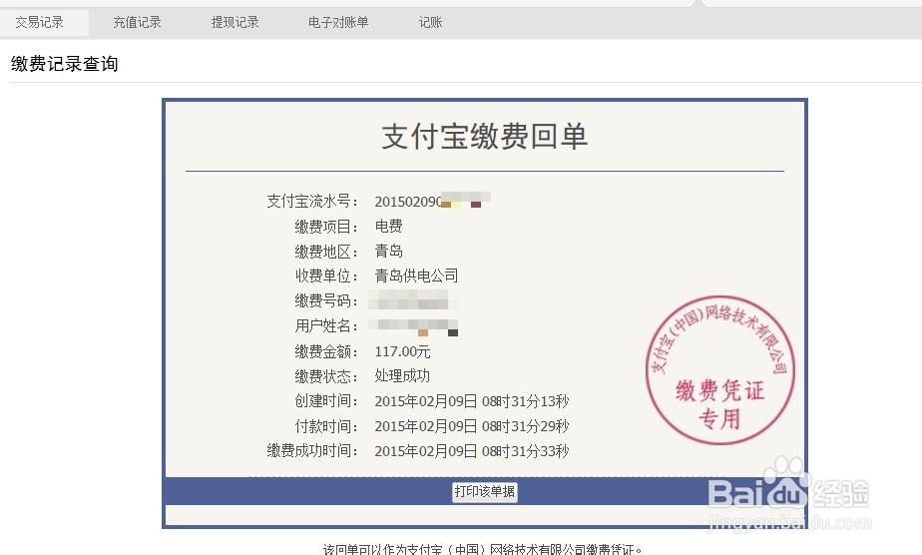
Task: Open the 电子对账单 tab
Action: (338, 22)
